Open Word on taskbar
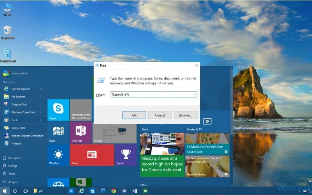This screenshot has width=312, height=195. (x=135, y=191)
